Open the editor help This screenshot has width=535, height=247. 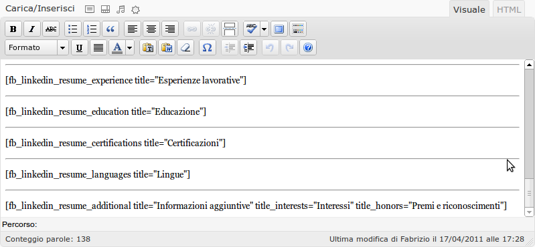(308, 47)
